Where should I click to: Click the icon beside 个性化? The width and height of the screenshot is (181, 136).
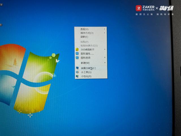click(77, 76)
